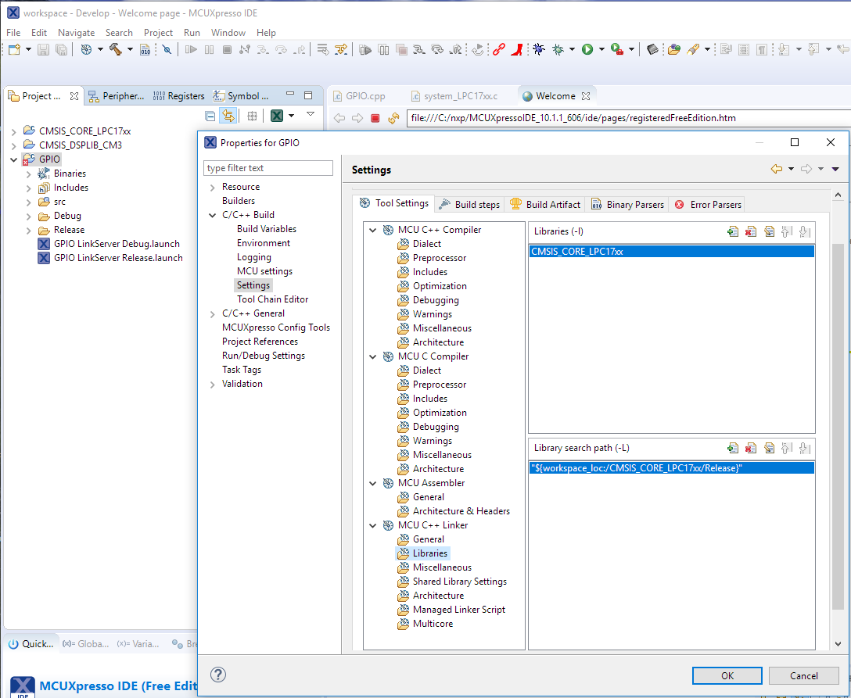The width and height of the screenshot is (851, 698).
Task: Click the blue debug bug icon
Action: click(x=538, y=50)
